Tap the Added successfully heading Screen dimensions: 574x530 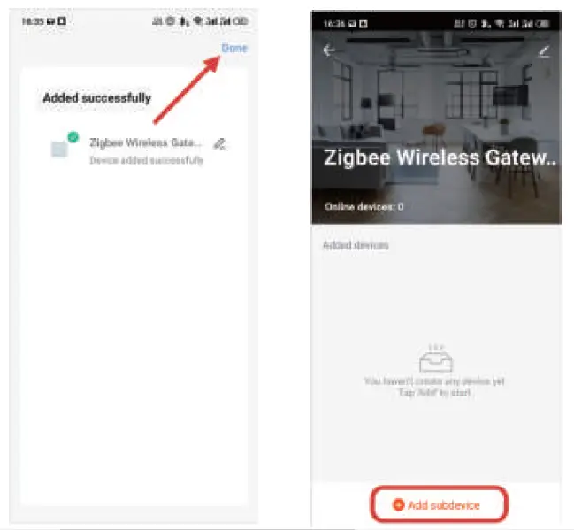click(97, 98)
